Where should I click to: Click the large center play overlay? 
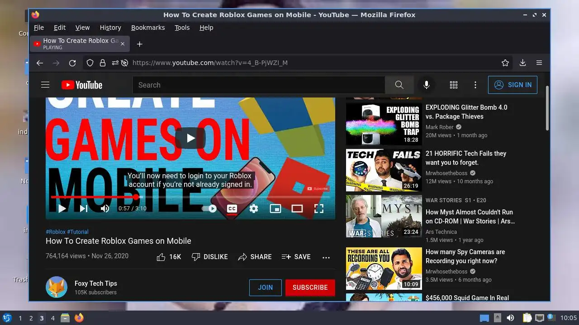pos(190,138)
